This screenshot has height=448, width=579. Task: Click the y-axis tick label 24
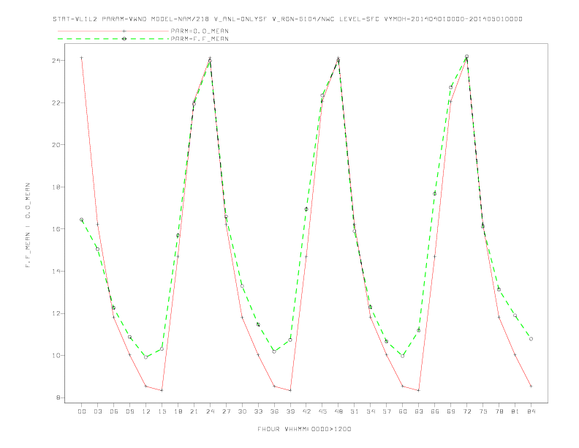click(56, 60)
